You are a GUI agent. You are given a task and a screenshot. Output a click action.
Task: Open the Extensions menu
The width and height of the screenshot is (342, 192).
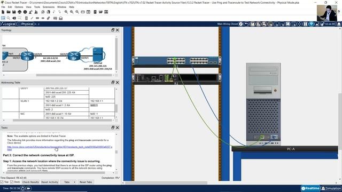(x=49, y=7)
